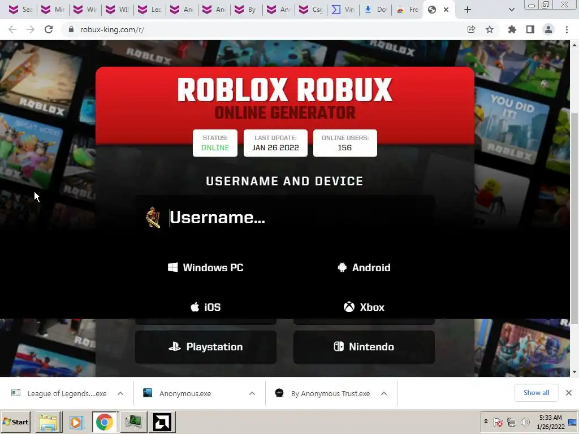Image resolution: width=579 pixels, height=434 pixels.
Task: Open a new tab
Action: pyautogui.click(x=468, y=10)
